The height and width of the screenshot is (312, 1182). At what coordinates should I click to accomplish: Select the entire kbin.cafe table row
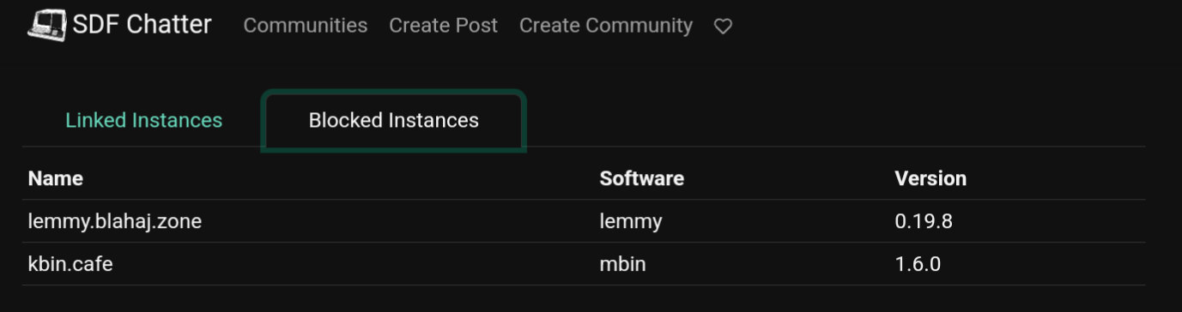pyautogui.click(x=584, y=264)
